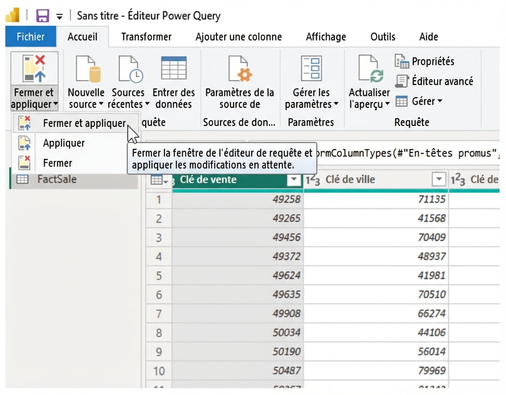Select the FactSale query in the pane

click(x=57, y=179)
